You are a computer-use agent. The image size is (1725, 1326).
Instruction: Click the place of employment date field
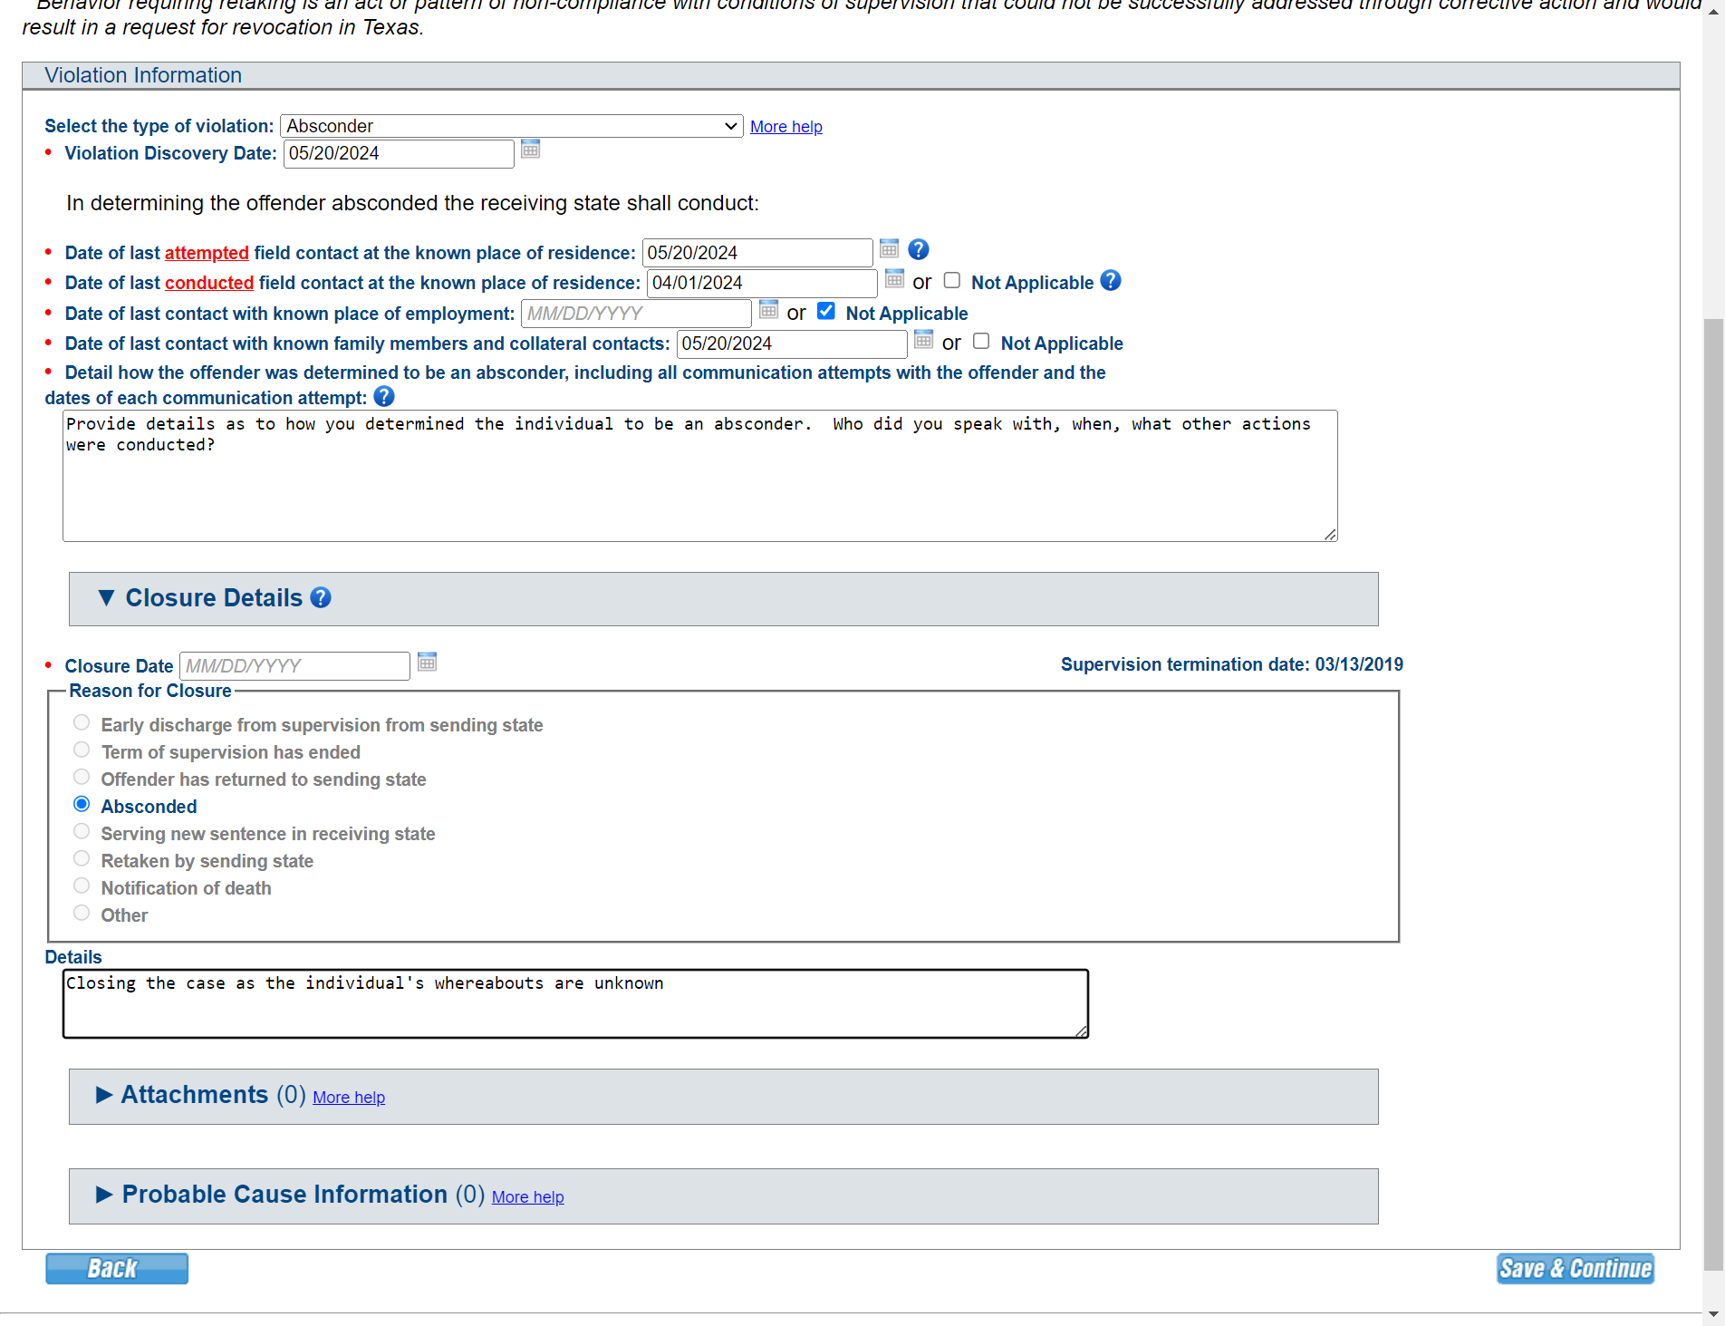[x=636, y=314]
